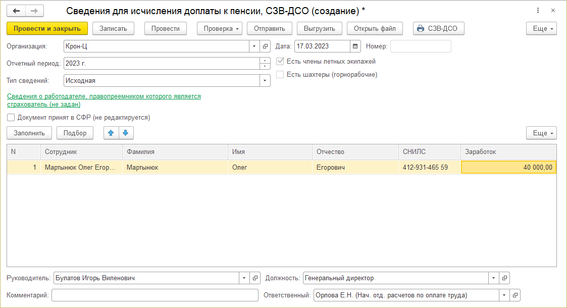Click the forward navigation arrow
567x308 pixels.
pos(34,11)
